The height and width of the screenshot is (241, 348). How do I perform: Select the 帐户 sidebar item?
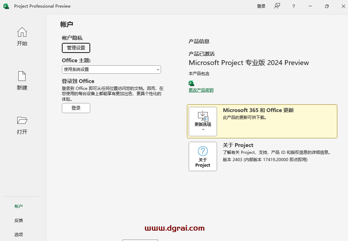[x=19, y=206]
